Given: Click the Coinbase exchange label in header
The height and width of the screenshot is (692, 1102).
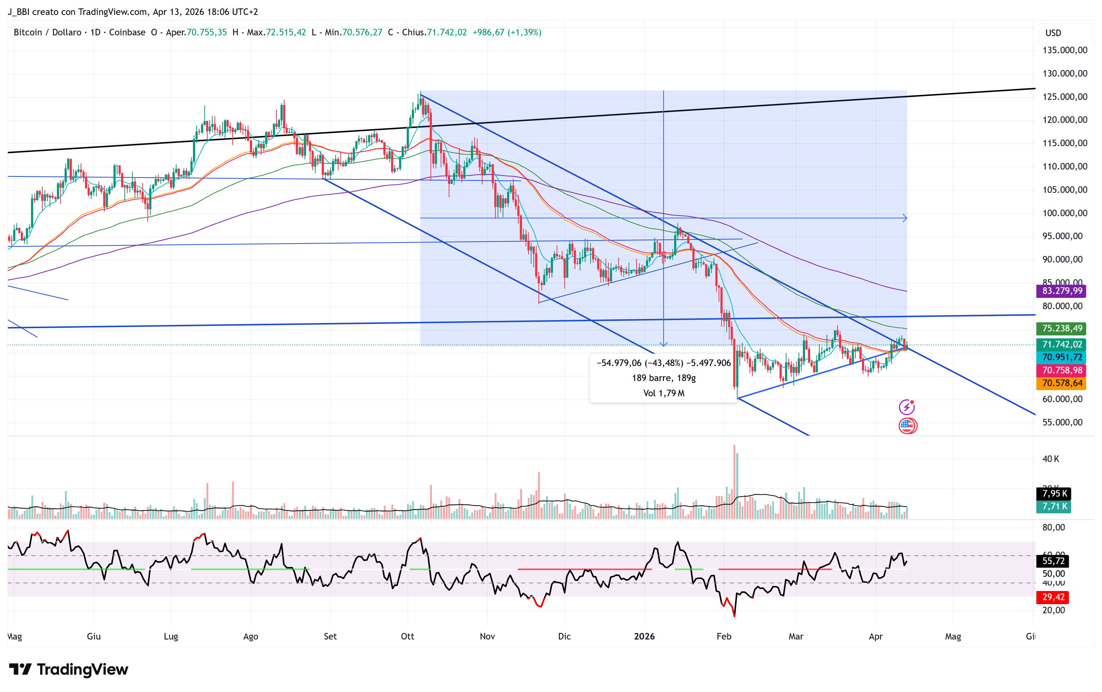Looking at the screenshot, I should tap(127, 32).
